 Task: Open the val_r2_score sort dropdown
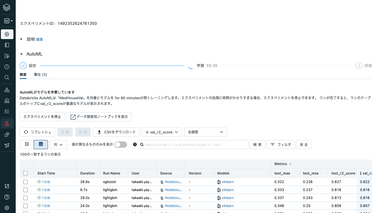tap(162, 132)
